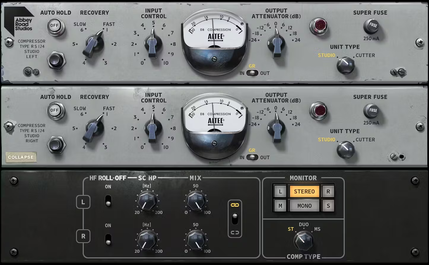Flip the GR In/Out switch on left unit
429x265 pixels.
coord(252,73)
